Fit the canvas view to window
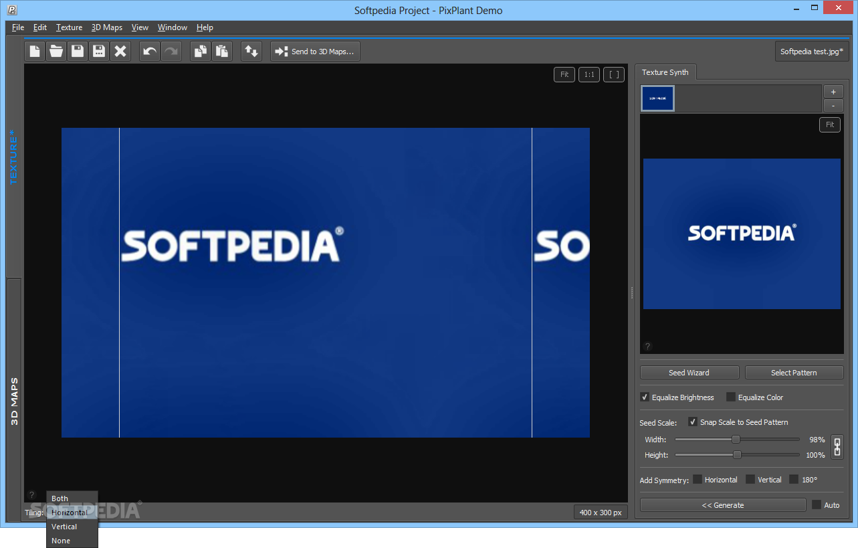 coord(564,74)
